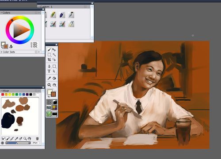This screenshot has height=159, width=221.
Task: Pick the dark green swatch in the Mixer
Action: pos(17,94)
